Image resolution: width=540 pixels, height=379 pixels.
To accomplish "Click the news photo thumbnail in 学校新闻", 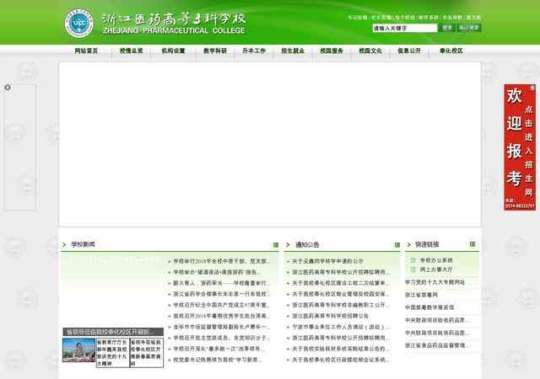I will point(78,350).
